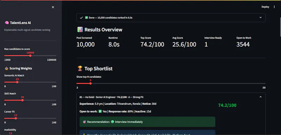Click the Runtime value 8.0s
Image resolution: width=281 pixels, height=135 pixels.
[114, 44]
